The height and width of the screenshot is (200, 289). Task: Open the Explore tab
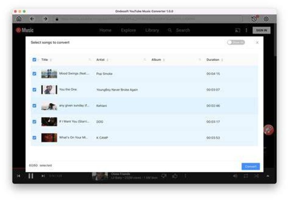[x=128, y=30]
